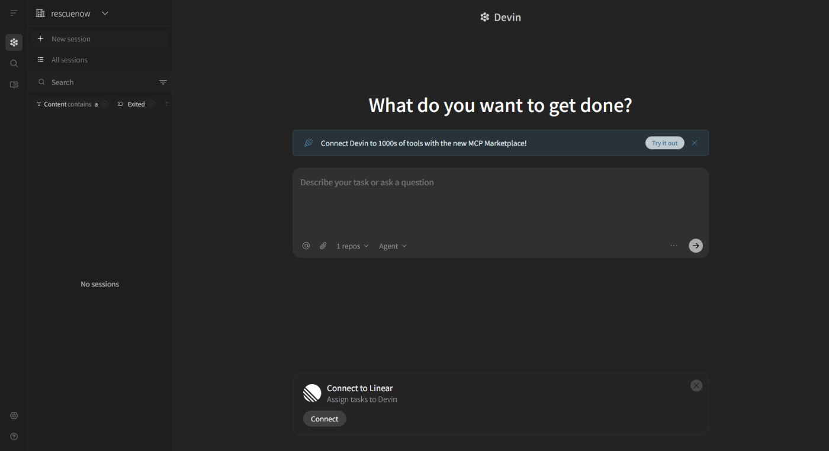Image resolution: width=829 pixels, height=451 pixels.
Task: Open the session filter options icon
Action: (x=163, y=82)
